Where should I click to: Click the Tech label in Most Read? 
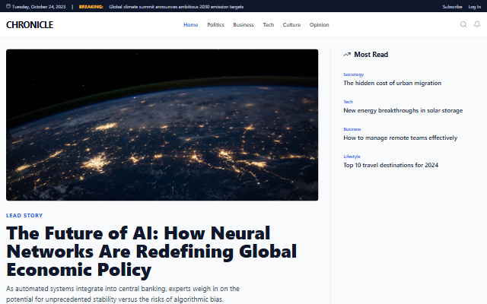tap(348, 102)
